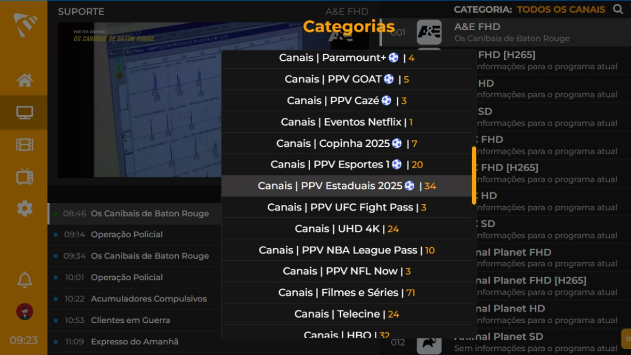This screenshot has height=355, width=631.
Task: Open movies via the film strip icon
Action: (24, 145)
